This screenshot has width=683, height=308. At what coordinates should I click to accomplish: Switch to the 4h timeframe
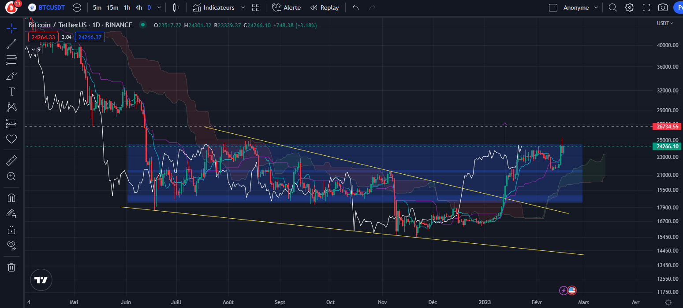138,7
